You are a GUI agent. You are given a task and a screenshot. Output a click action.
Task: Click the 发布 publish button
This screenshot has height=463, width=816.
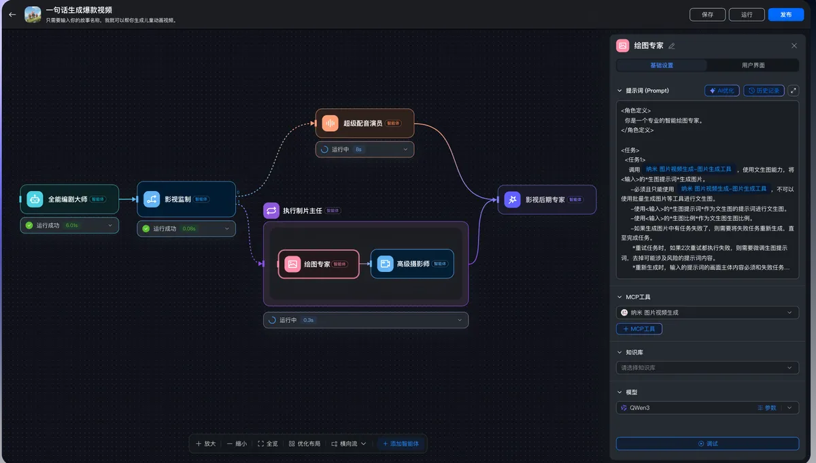785,14
